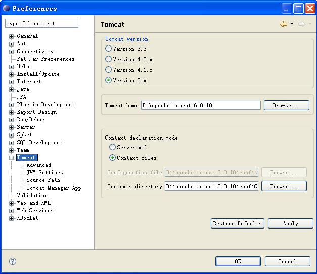The height and width of the screenshot is (274, 317).
Task: Expand the Run/Debug tree node
Action: 11,120
